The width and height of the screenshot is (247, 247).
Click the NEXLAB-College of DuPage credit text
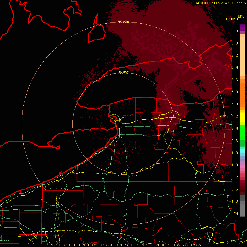(x=219, y=3)
